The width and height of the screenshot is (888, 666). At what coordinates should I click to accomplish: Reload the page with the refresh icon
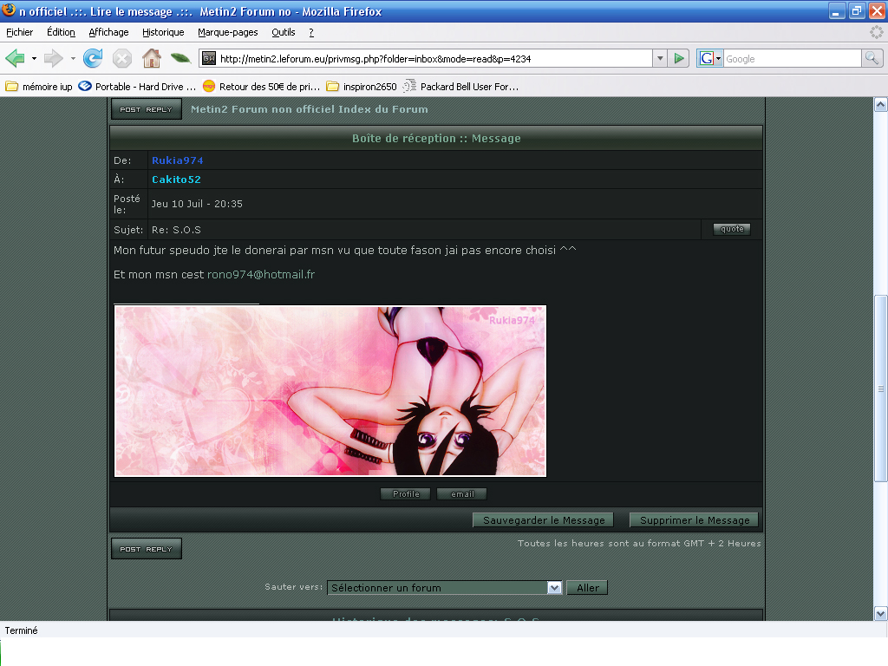point(93,58)
